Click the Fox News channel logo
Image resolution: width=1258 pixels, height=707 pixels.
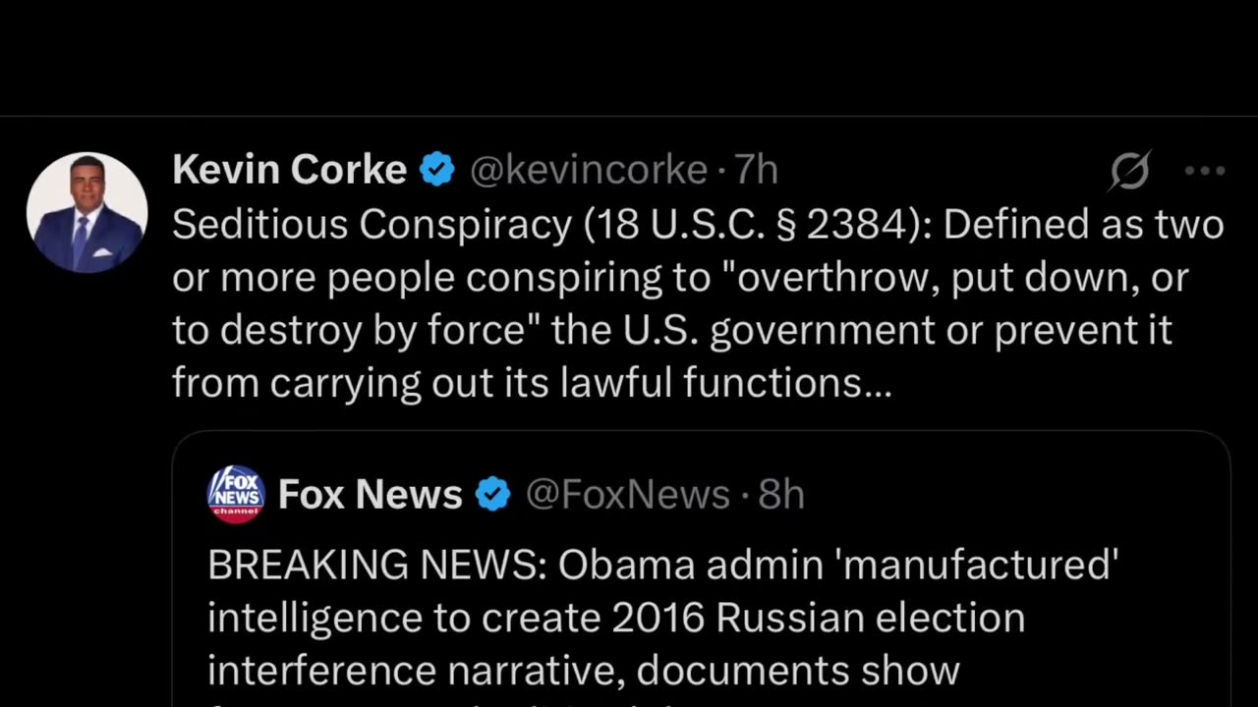(x=236, y=494)
